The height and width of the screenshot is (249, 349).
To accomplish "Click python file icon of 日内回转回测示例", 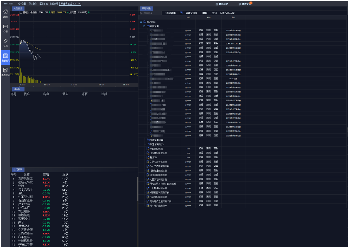I will pyautogui.click(x=148, y=175).
